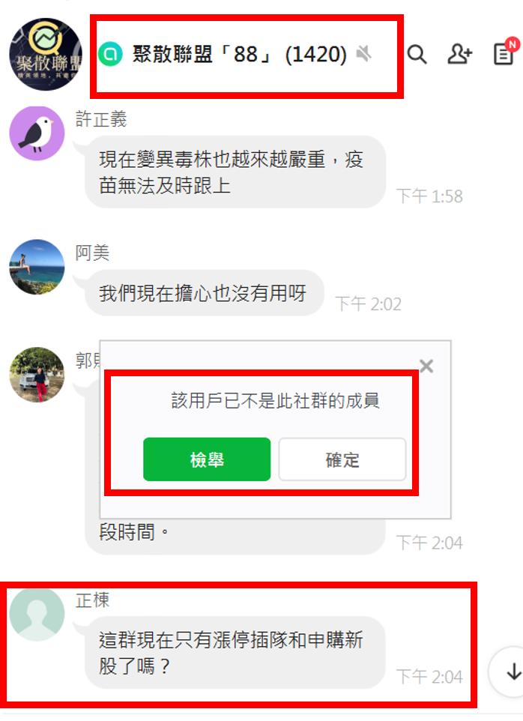Click the muted speaker icon in the title
523x721 pixels.
(x=363, y=54)
